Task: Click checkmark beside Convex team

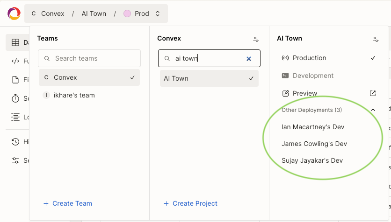Action: pyautogui.click(x=132, y=77)
